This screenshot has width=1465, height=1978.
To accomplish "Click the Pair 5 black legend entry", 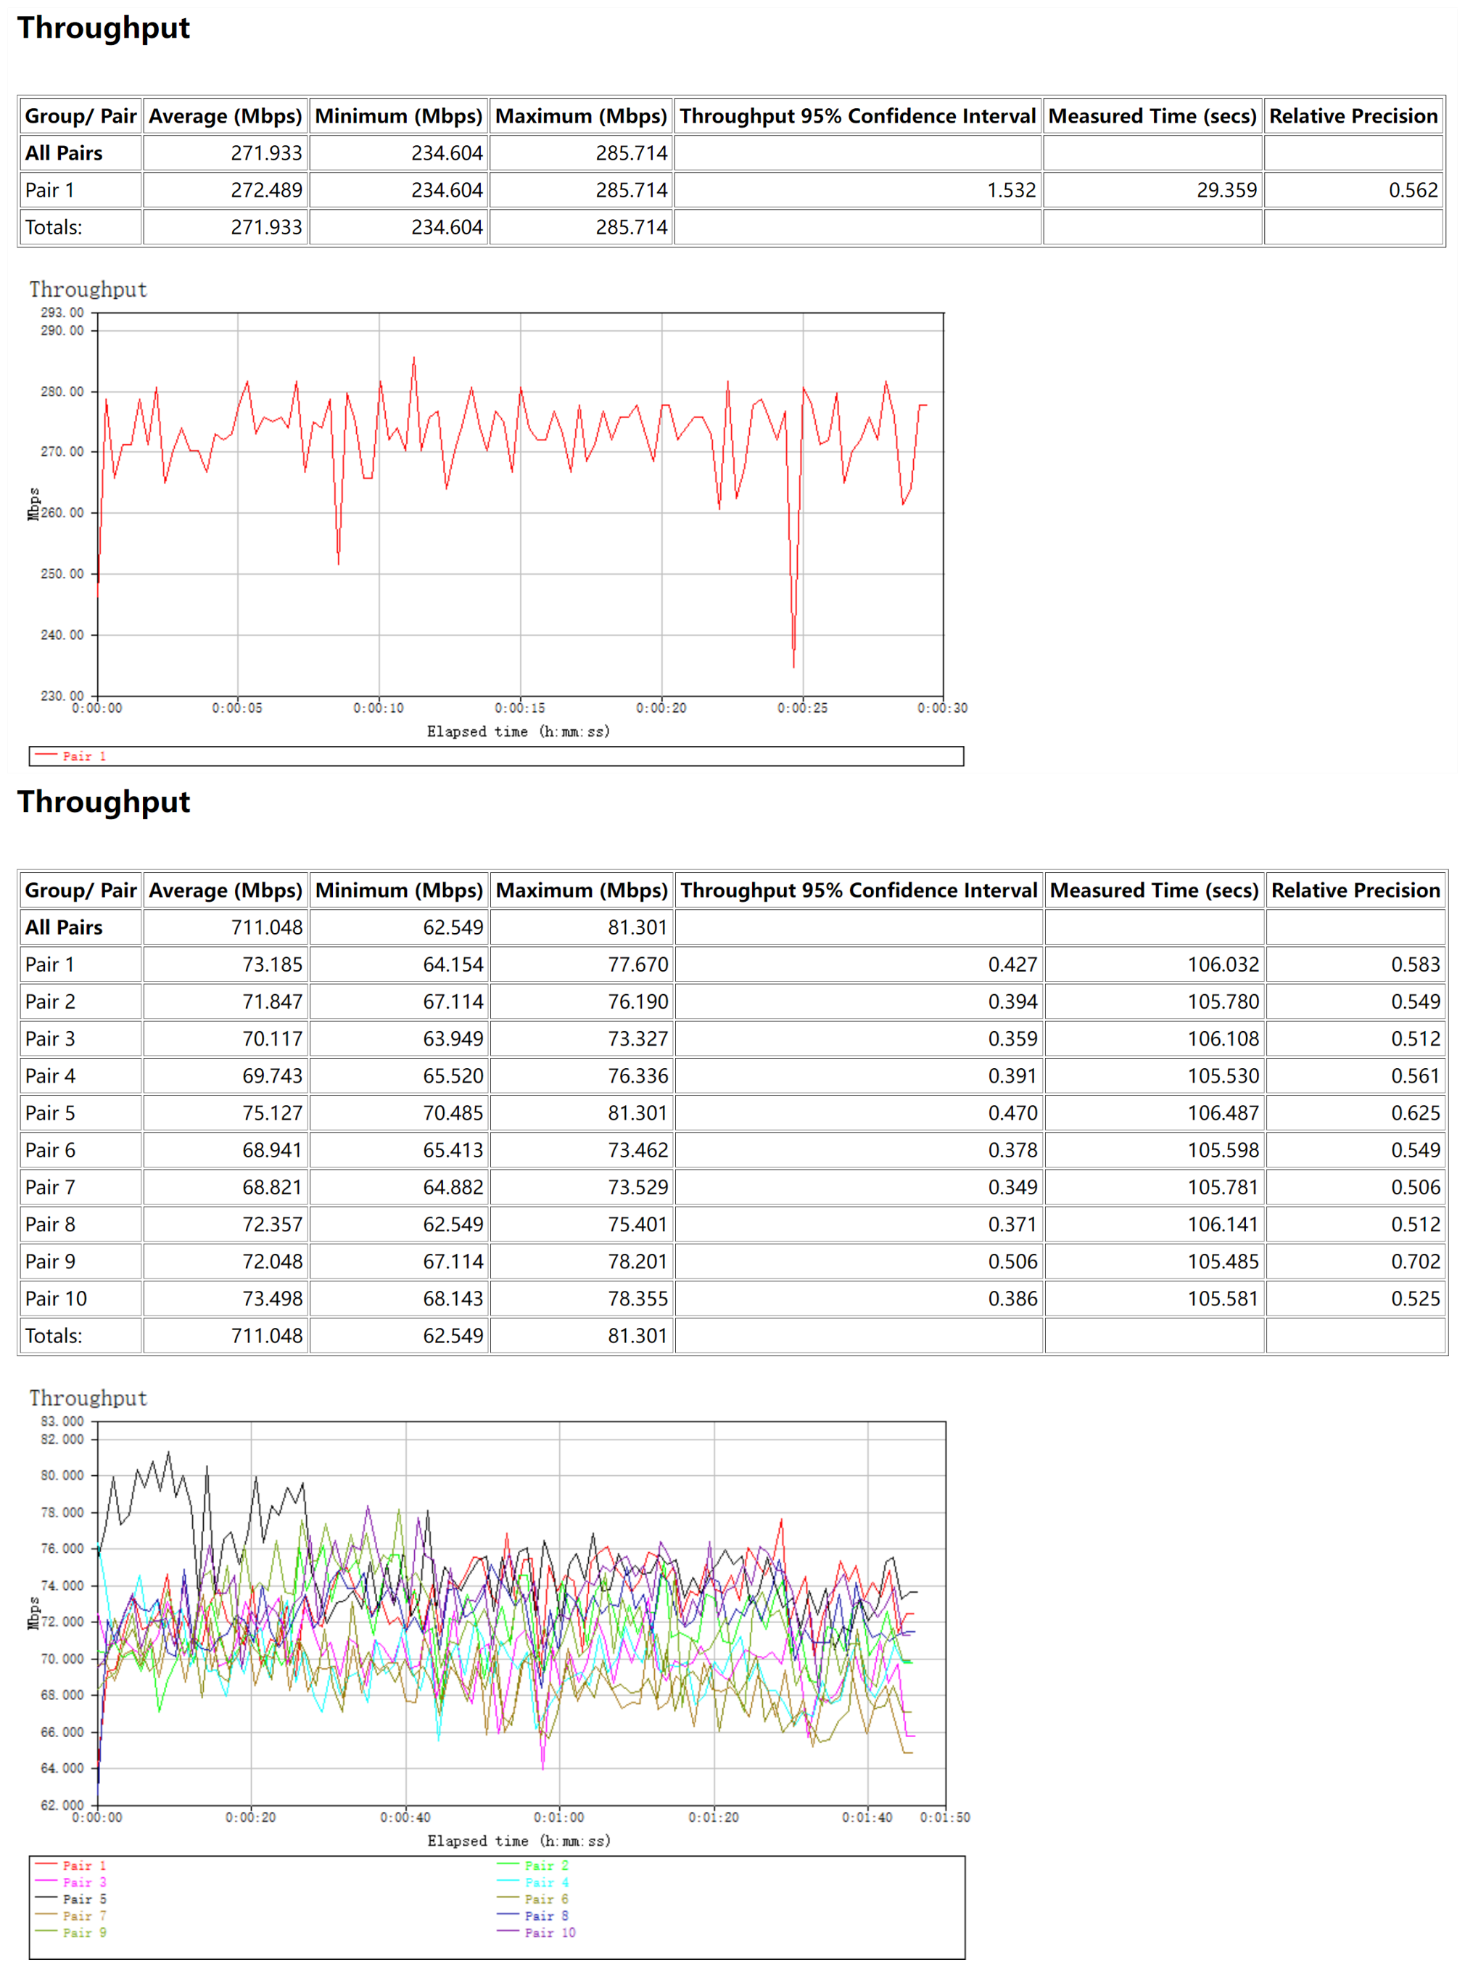I will click(83, 1898).
